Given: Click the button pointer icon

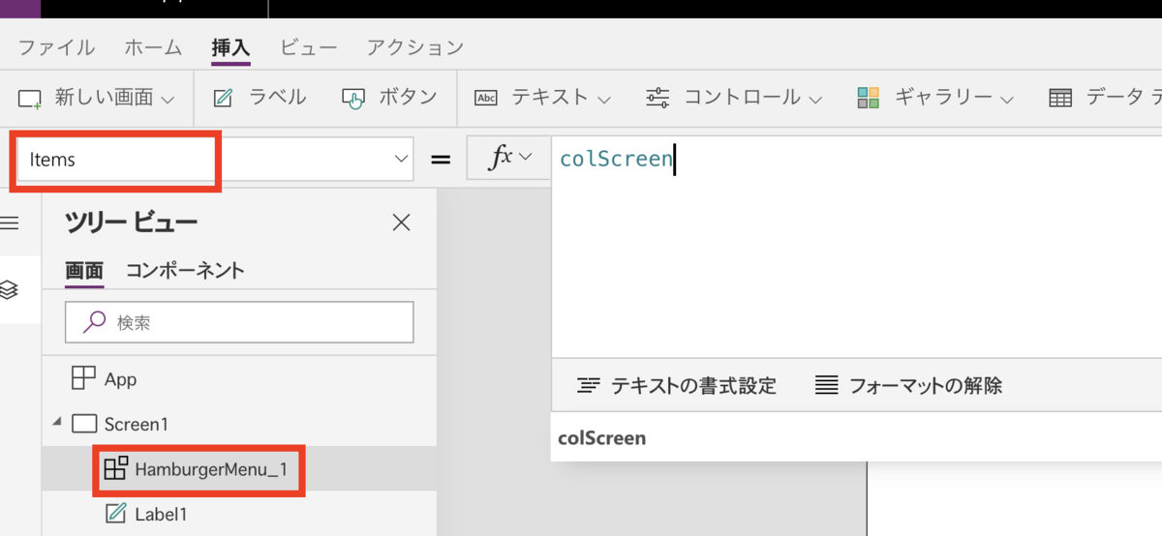Looking at the screenshot, I should (352, 98).
